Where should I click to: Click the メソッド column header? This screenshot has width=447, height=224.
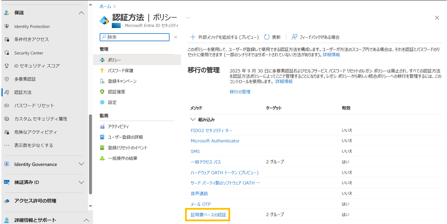click(x=196, y=108)
